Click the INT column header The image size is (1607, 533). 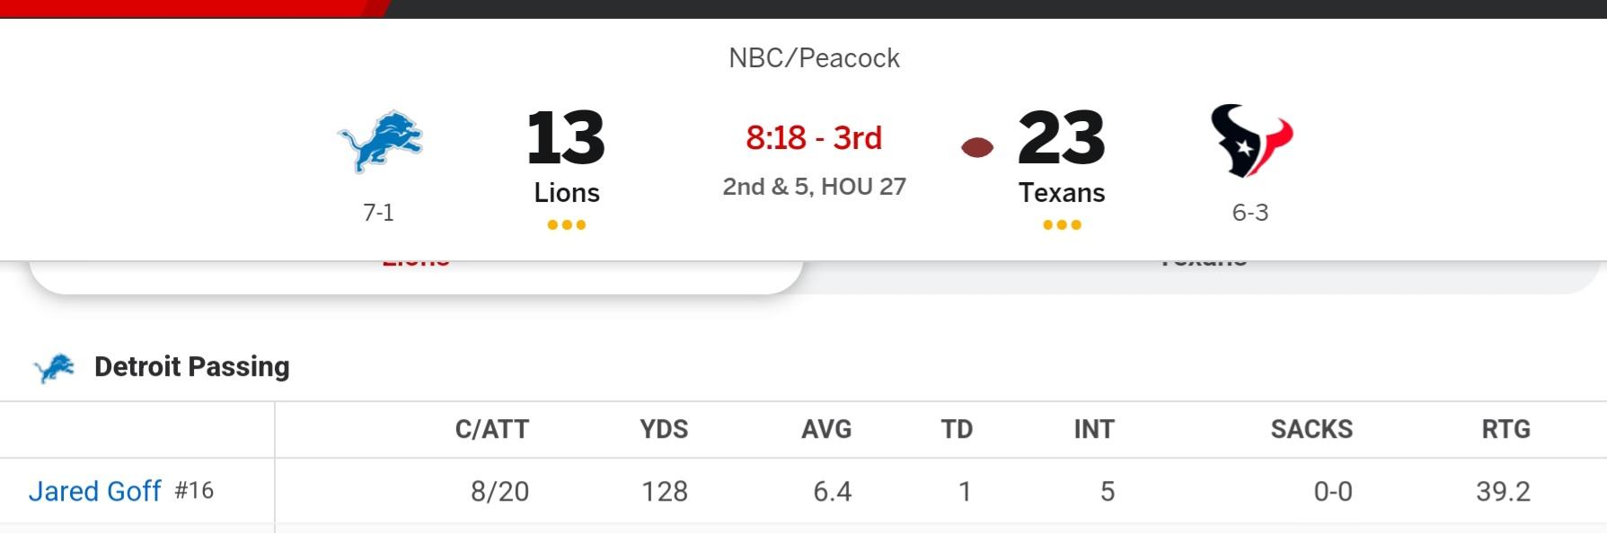click(1094, 430)
